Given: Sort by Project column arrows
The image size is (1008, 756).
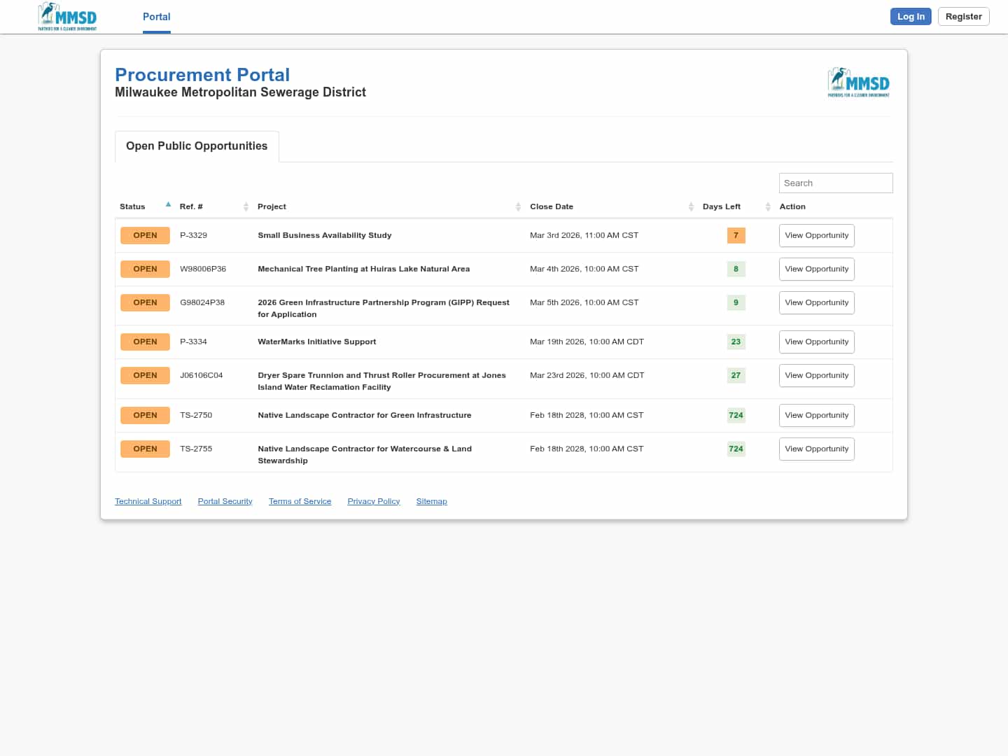Looking at the screenshot, I should coord(518,206).
